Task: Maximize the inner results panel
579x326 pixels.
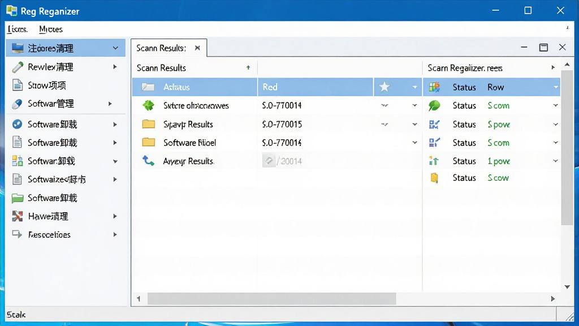Action: 543,48
